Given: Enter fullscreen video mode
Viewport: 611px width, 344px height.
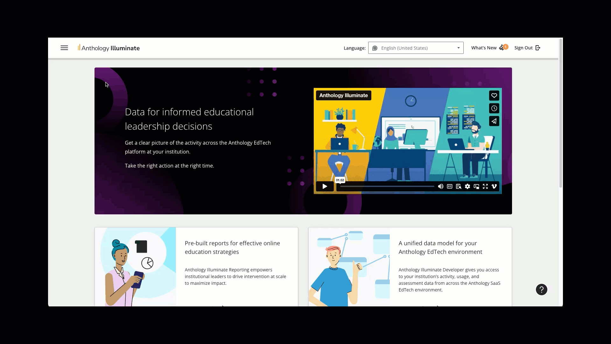Looking at the screenshot, I should tap(485, 186).
